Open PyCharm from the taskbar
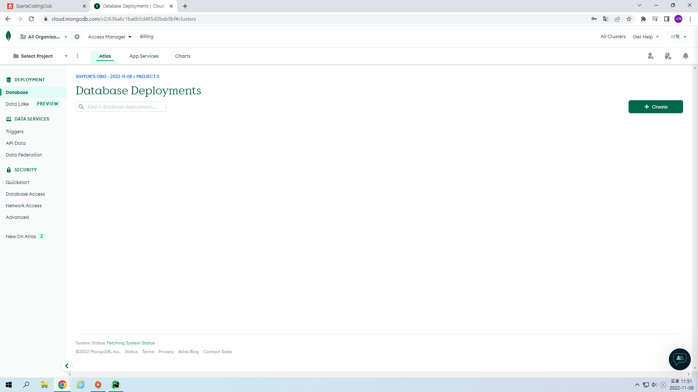The height and width of the screenshot is (392, 698). (116, 385)
